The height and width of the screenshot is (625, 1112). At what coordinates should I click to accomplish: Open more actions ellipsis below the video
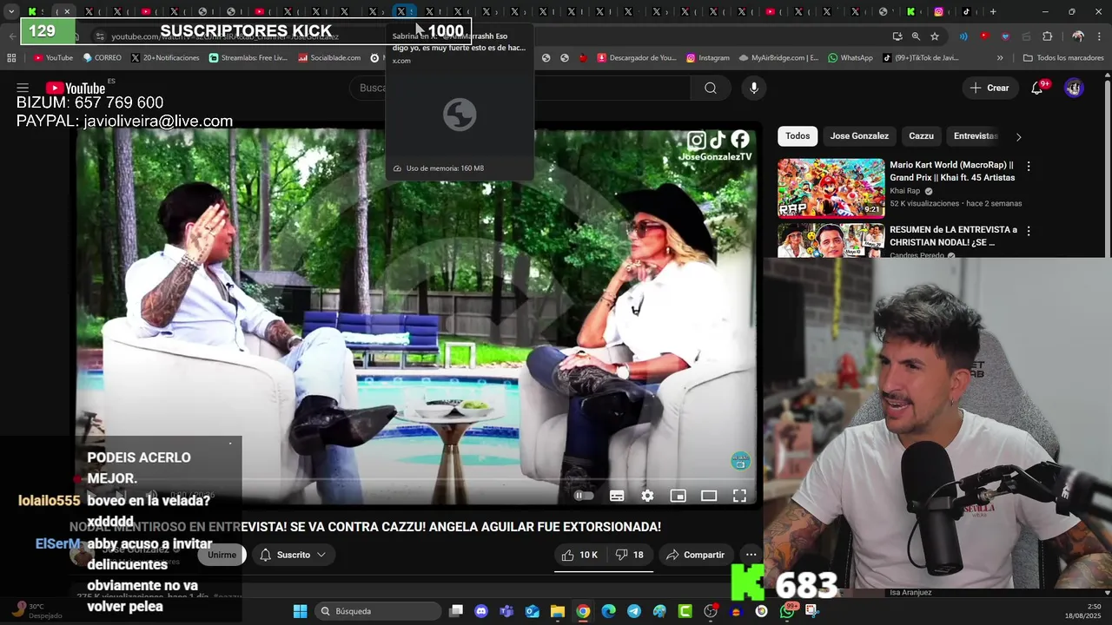click(751, 555)
